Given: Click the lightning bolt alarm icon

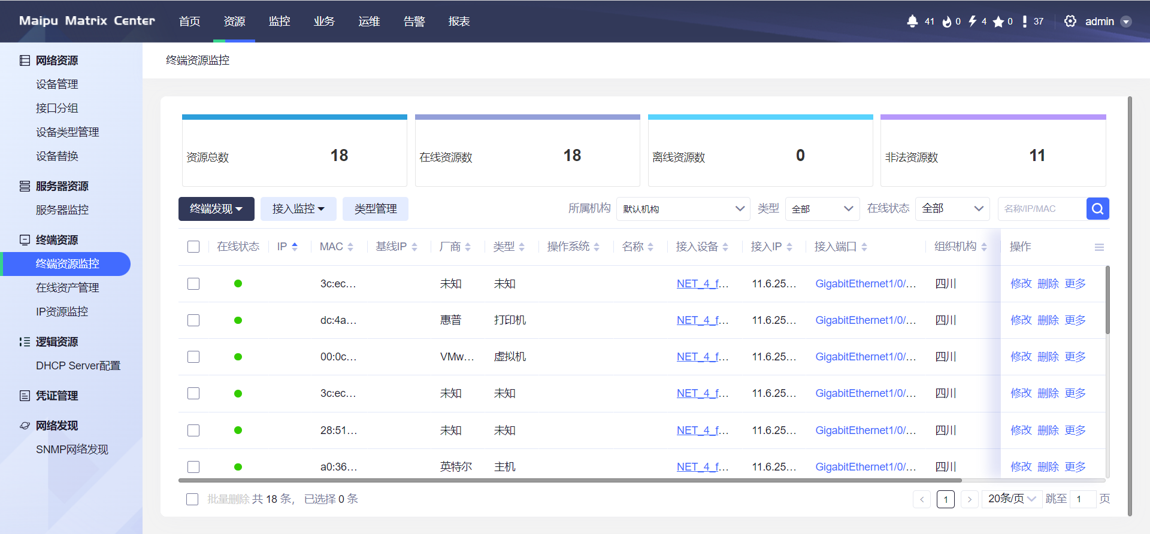Looking at the screenshot, I should pos(973,22).
